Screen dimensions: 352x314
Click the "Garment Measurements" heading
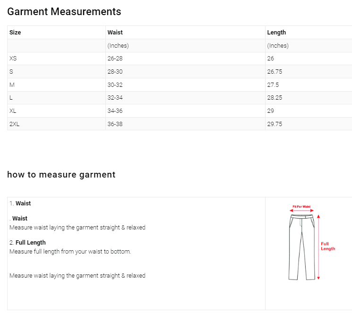point(64,12)
